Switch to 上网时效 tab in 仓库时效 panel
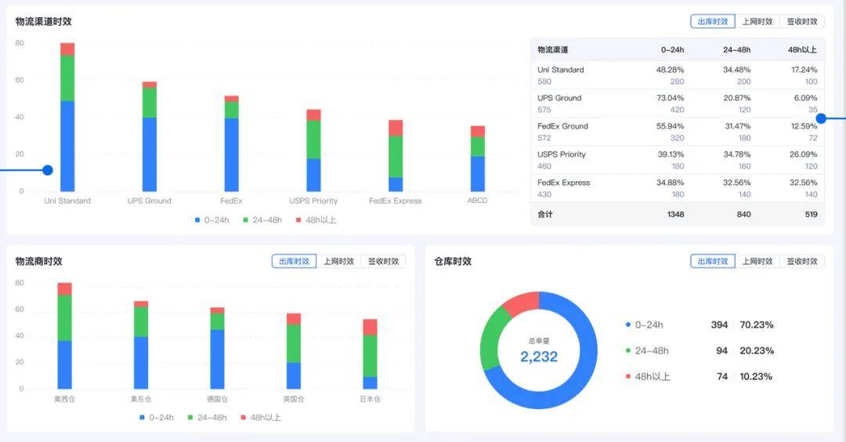Screen dimensions: 846x442 pyautogui.click(x=757, y=261)
